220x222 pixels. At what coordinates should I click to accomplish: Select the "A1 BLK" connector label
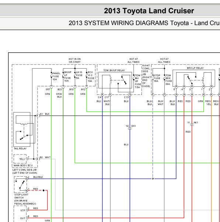point(45,114)
